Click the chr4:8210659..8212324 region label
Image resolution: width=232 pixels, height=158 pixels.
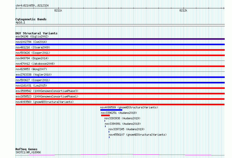coord(32,6)
